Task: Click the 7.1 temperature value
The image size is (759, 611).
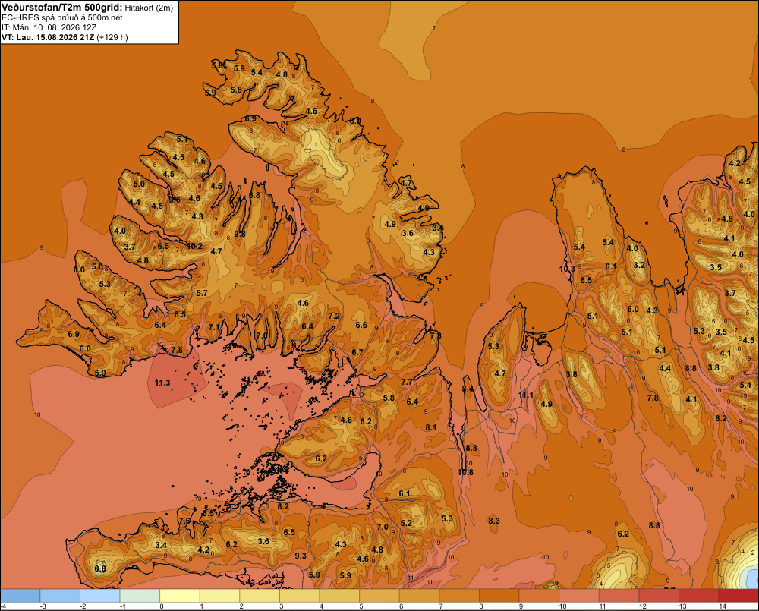Action: [214, 327]
